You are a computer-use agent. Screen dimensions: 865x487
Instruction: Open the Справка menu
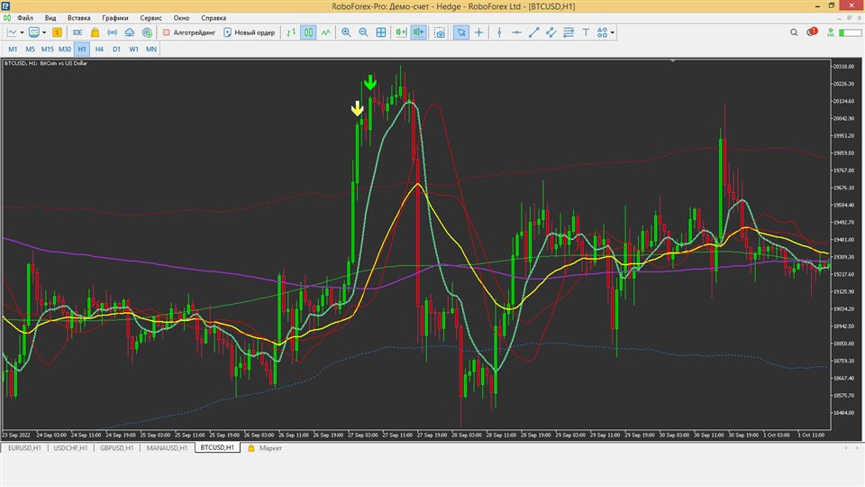click(x=214, y=18)
